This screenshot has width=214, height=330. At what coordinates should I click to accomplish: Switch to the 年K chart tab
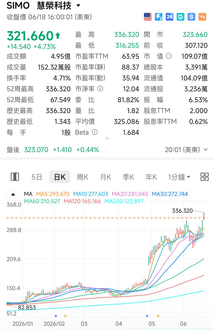coord(151,177)
